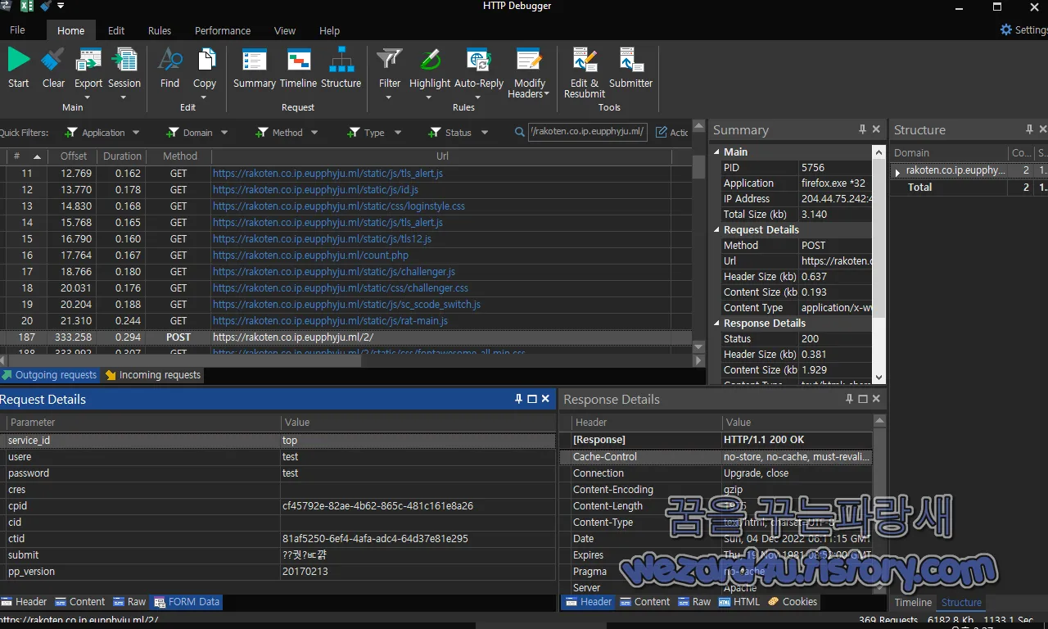Collapse the Response Details summary section
The height and width of the screenshot is (629, 1048).
pos(716,323)
